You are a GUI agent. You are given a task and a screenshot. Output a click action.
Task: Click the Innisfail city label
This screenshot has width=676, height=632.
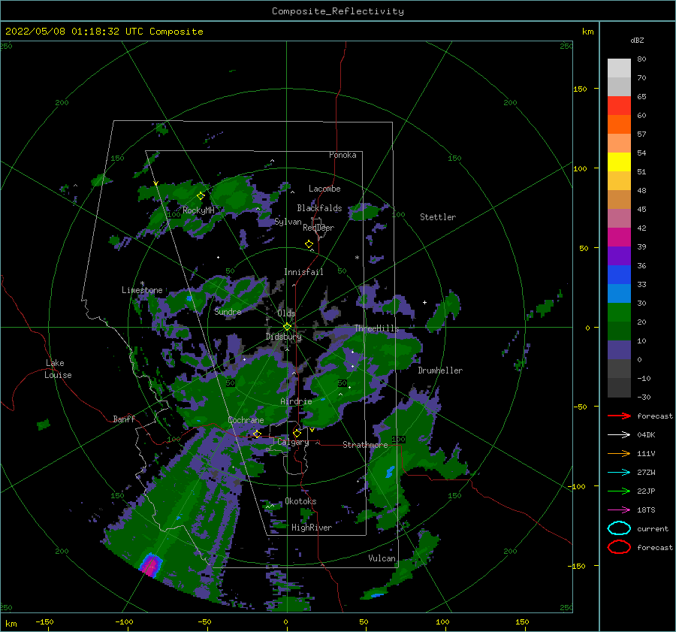[x=303, y=272]
